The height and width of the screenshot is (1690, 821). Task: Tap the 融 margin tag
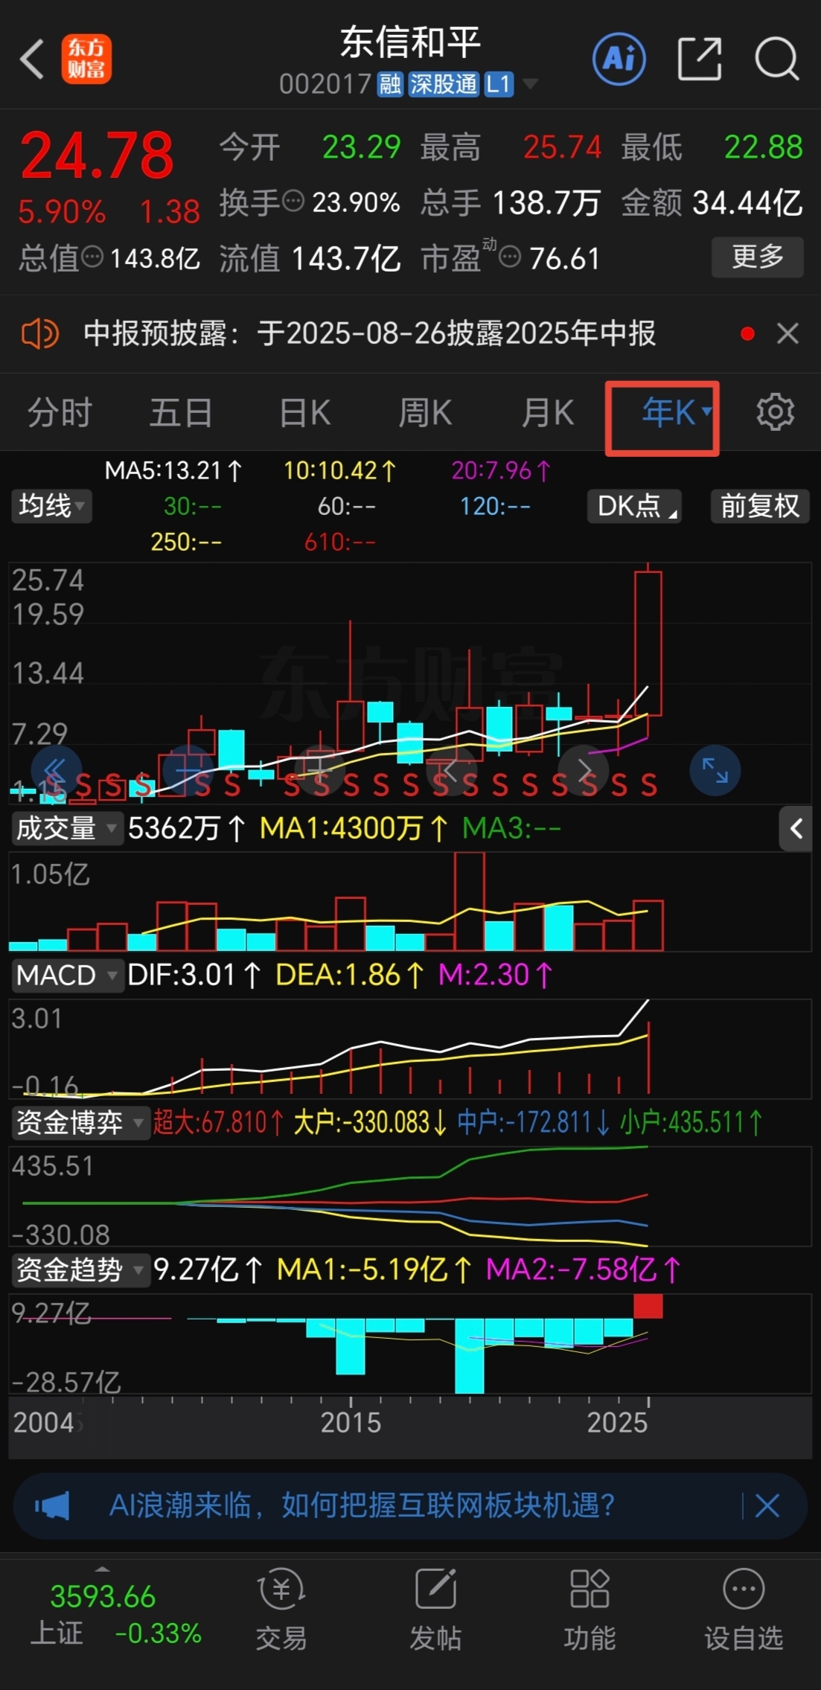tap(390, 84)
